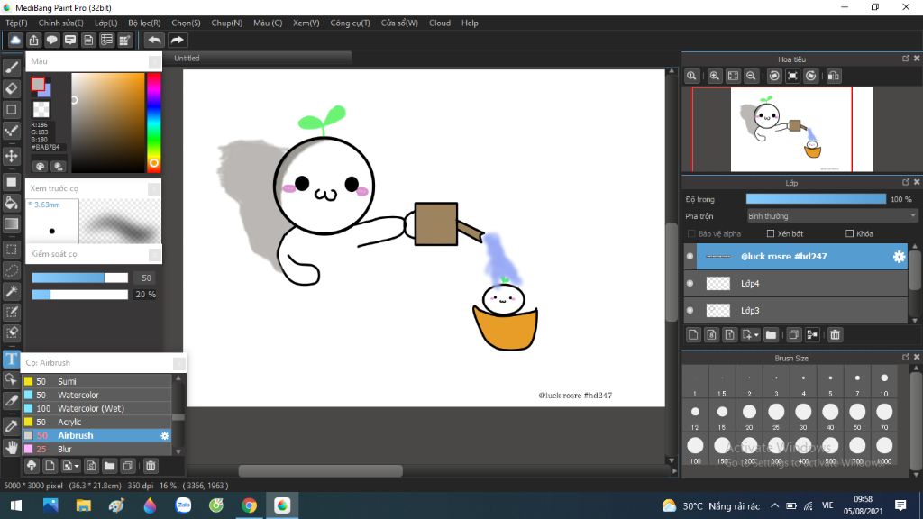Pick the Hand pan tool
The image size is (923, 519).
(x=12, y=446)
